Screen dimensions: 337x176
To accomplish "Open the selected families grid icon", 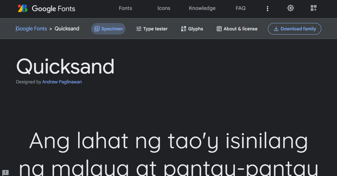I will point(313,8).
